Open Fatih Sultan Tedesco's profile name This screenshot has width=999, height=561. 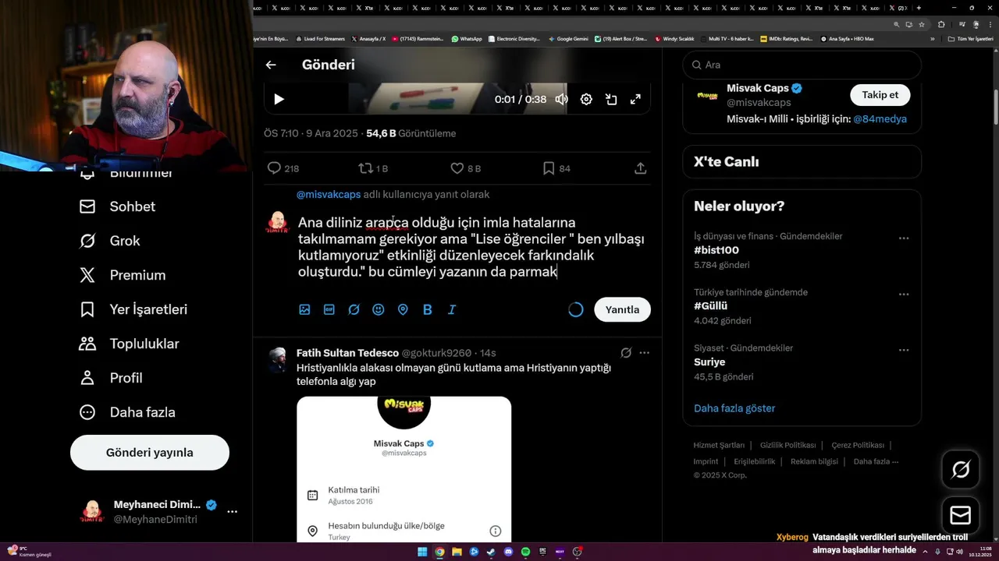347,353
